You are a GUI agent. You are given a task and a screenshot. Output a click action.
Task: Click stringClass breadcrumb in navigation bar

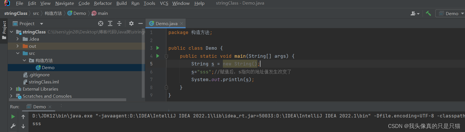16,13
